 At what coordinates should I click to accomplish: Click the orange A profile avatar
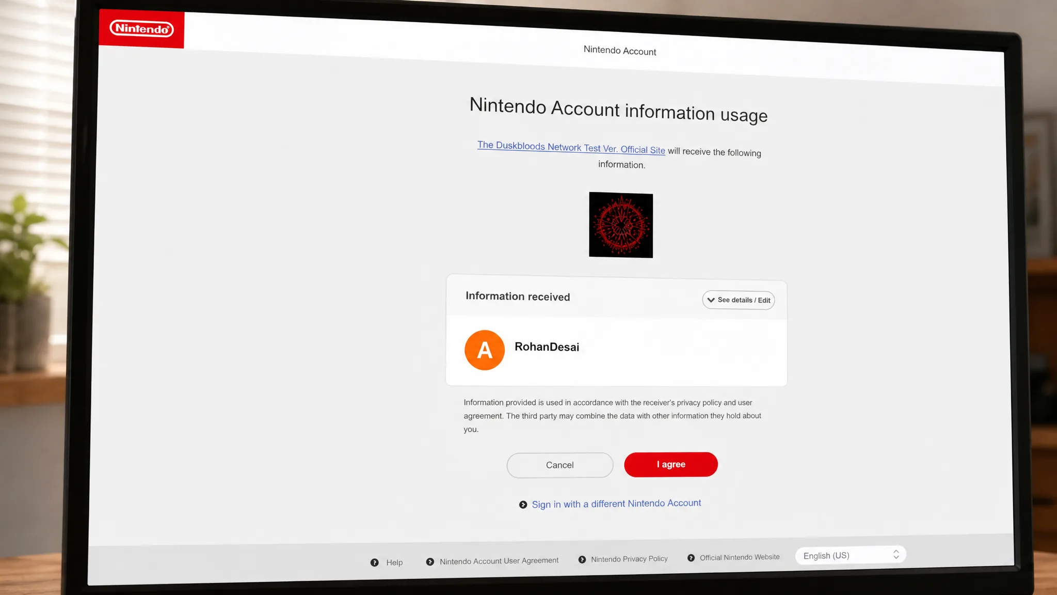pos(484,350)
